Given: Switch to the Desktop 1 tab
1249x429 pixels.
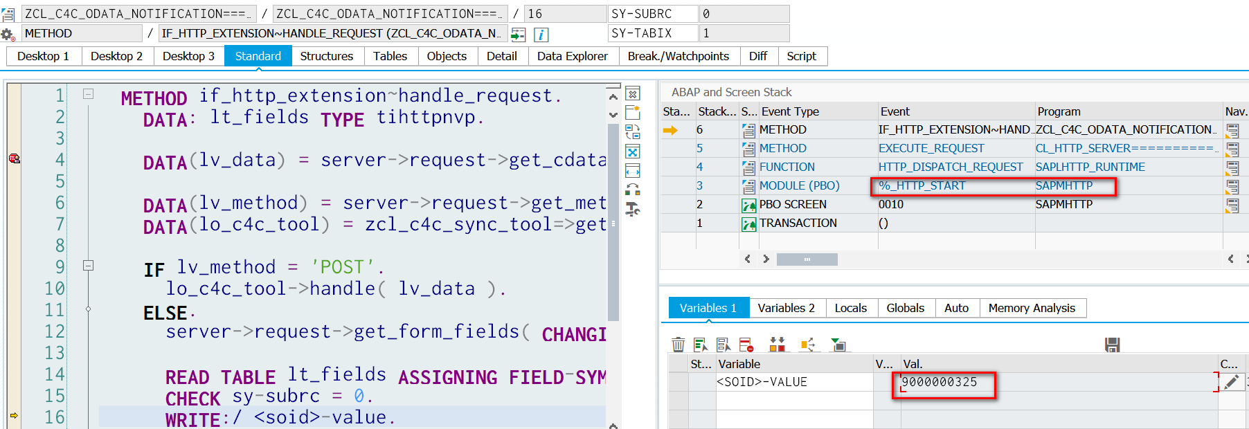Looking at the screenshot, I should click(44, 56).
